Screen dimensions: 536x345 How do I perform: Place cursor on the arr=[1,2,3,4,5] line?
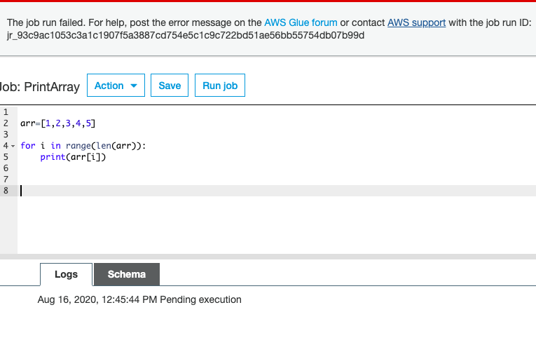[57, 123]
